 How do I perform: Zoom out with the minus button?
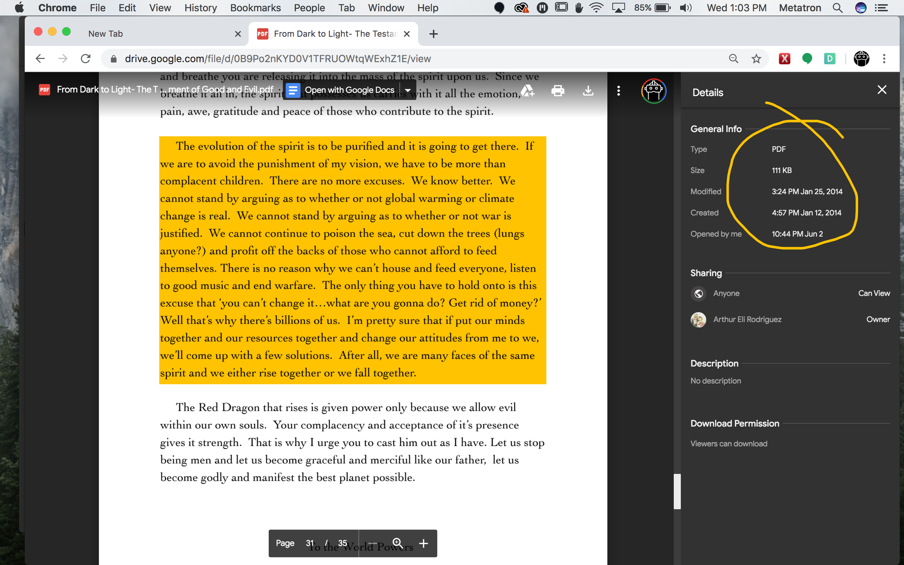pos(372,543)
